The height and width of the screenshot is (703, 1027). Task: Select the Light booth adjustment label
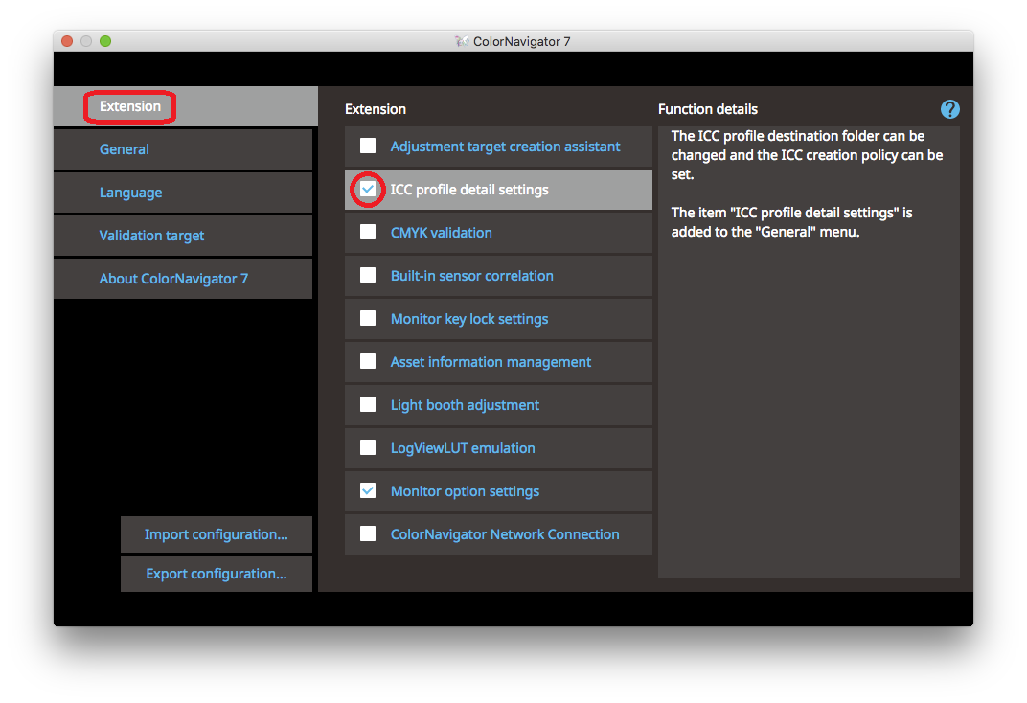[465, 405]
